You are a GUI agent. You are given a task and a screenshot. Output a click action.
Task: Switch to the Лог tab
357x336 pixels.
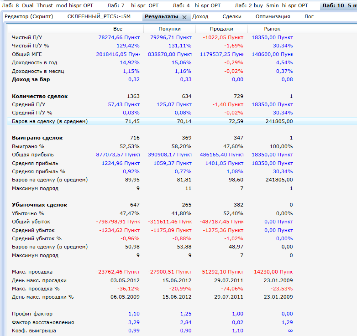click(309, 16)
